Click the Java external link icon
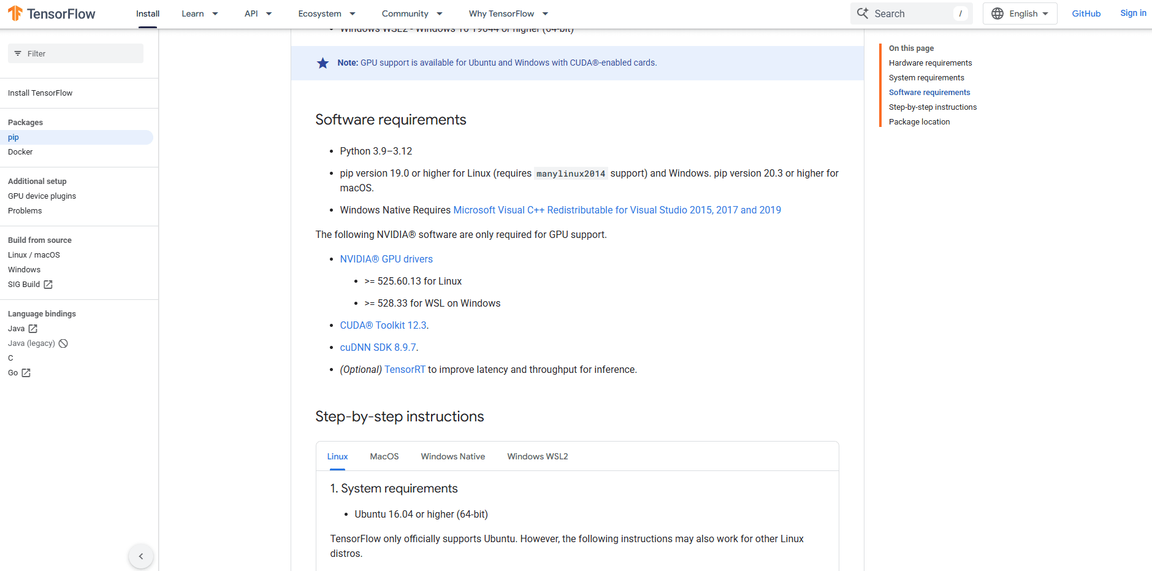Viewport: 1152px width, 571px height. pyautogui.click(x=33, y=329)
